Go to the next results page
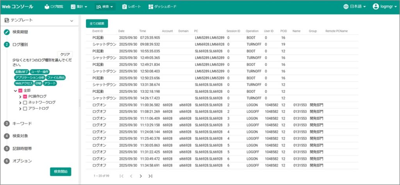 tap(141, 176)
